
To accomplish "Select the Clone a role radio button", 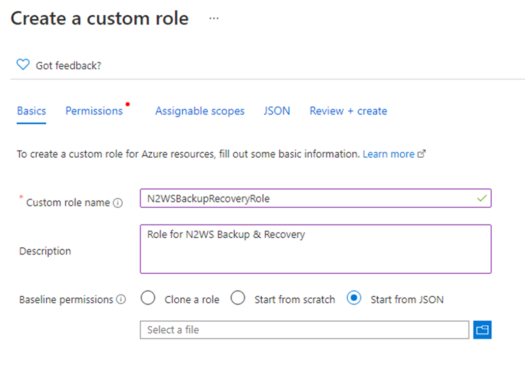I will tap(148, 299).
